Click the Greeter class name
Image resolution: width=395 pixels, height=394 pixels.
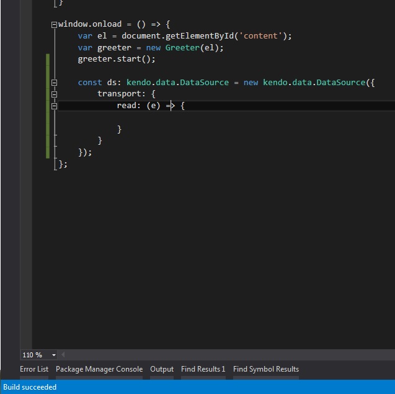pyautogui.click(x=182, y=47)
